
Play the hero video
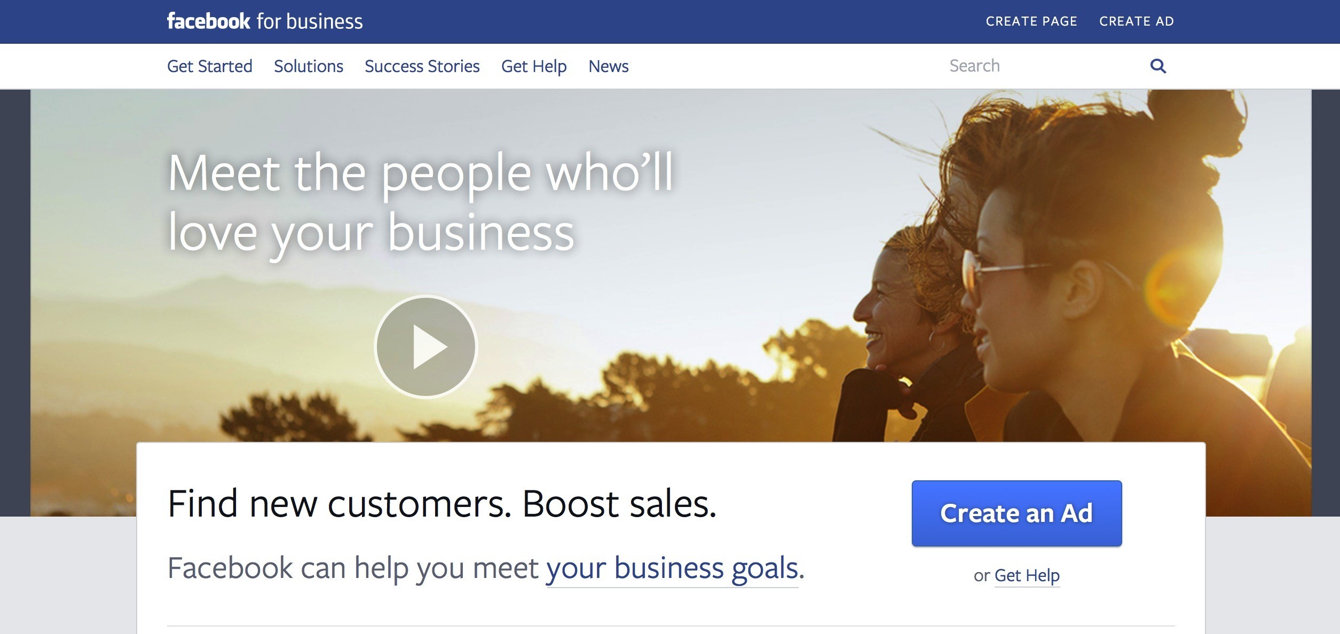[x=425, y=346]
